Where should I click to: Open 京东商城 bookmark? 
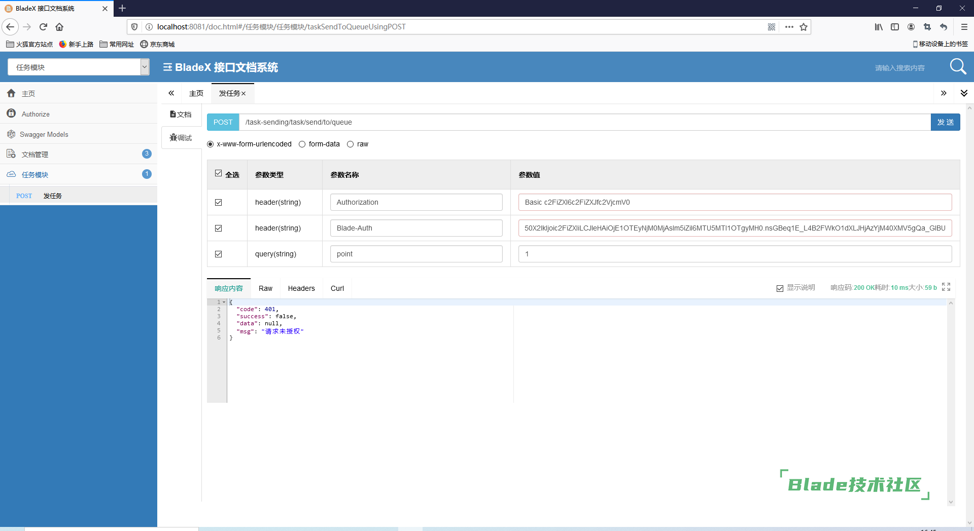pyautogui.click(x=157, y=44)
